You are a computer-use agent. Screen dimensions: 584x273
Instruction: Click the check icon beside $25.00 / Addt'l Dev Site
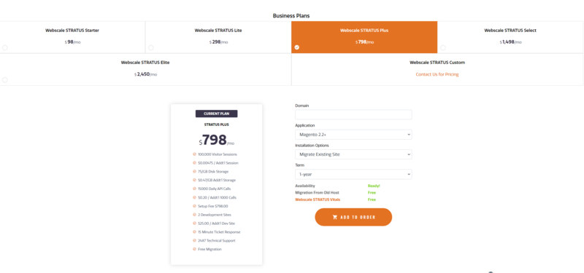pos(194,223)
